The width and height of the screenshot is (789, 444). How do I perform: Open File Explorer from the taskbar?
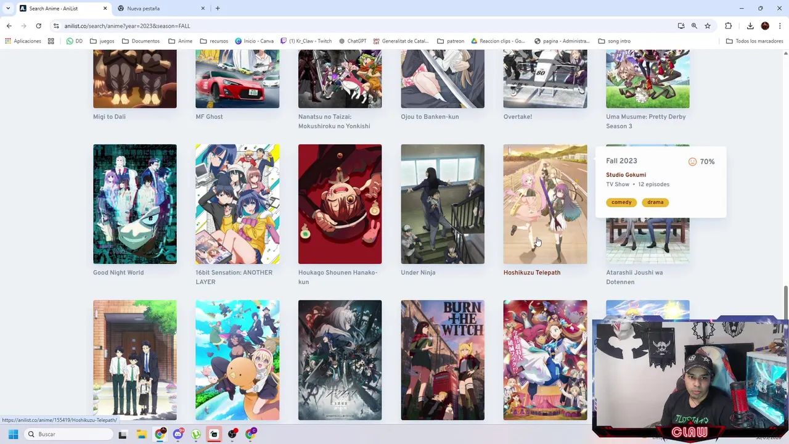pos(141,435)
